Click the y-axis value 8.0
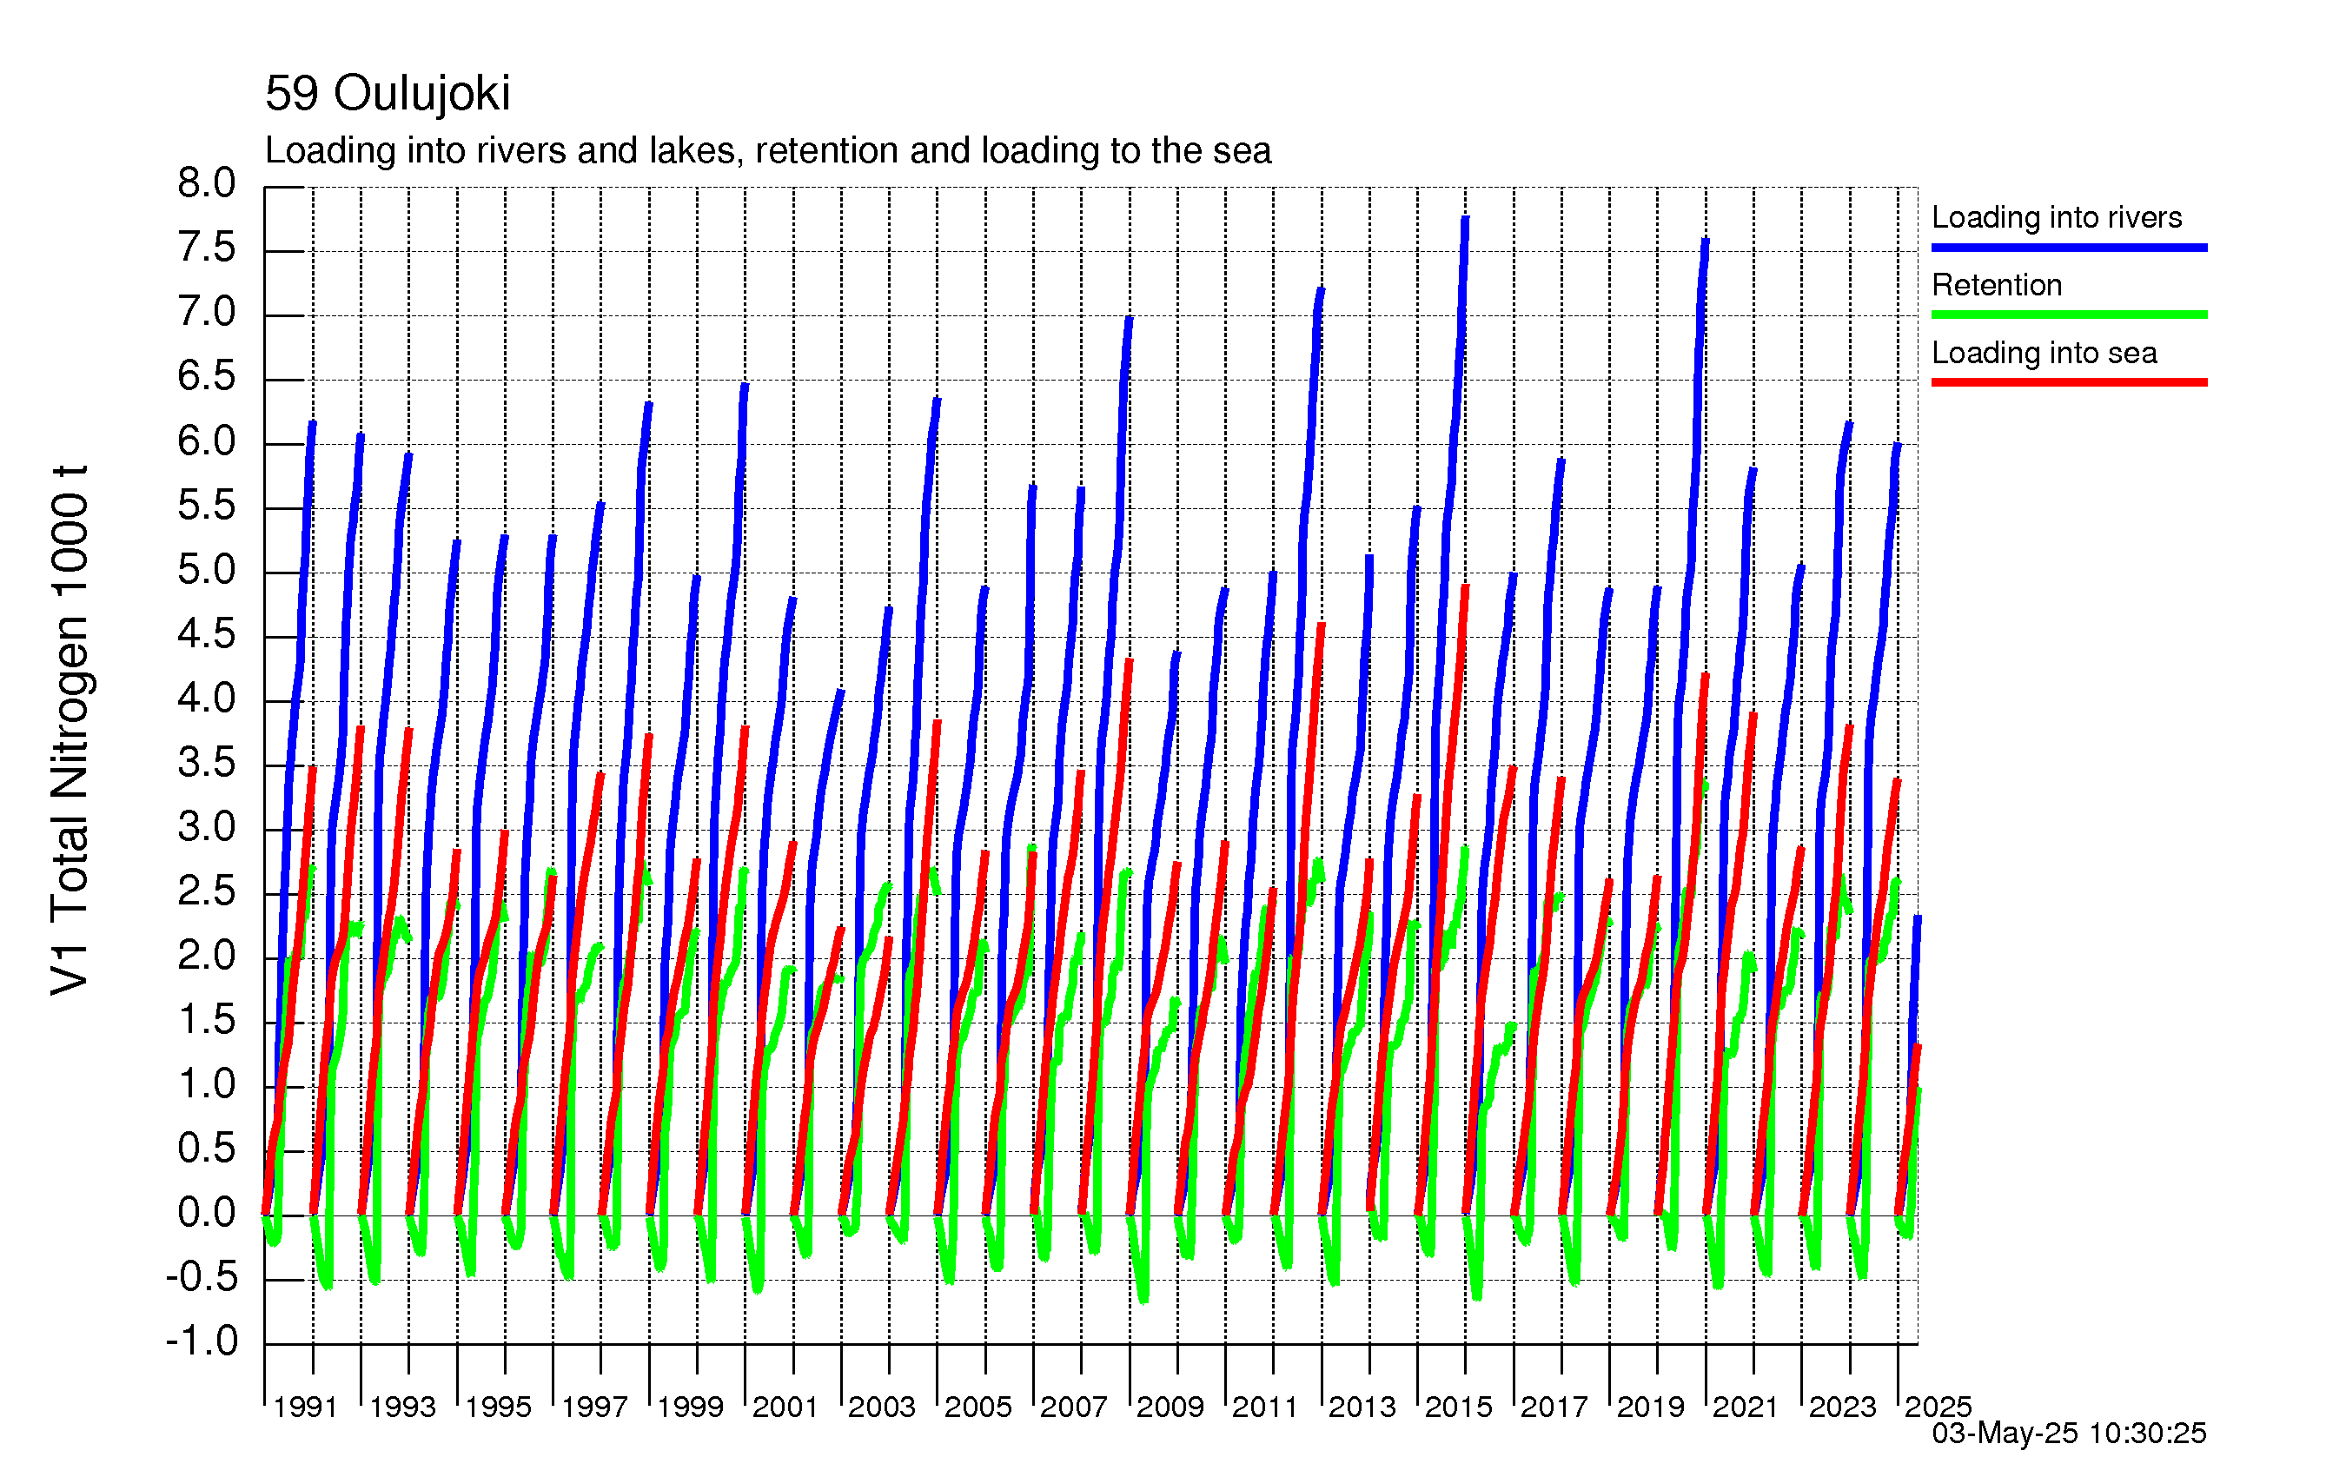This screenshot has width=2346, height=1477. 207,183
